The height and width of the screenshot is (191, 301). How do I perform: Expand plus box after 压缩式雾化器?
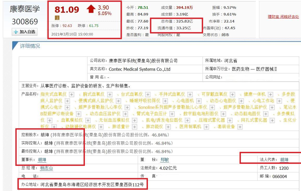point(230,121)
